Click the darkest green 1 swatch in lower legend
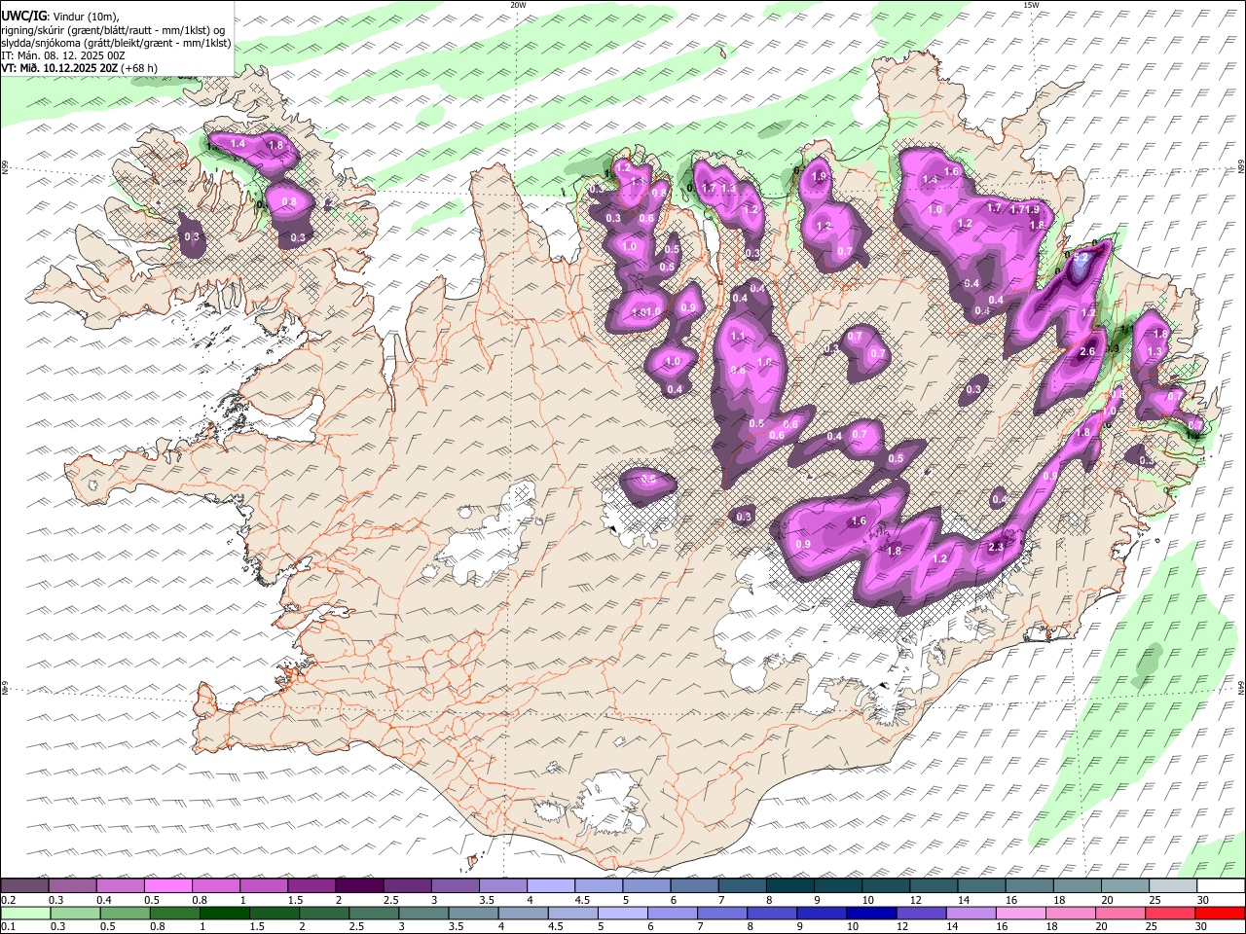 click(224, 914)
